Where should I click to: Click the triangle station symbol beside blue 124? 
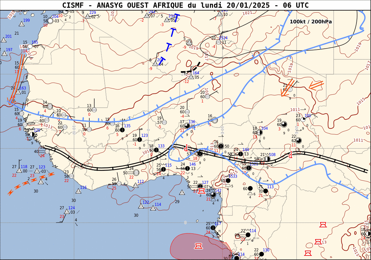tap(67, 212)
